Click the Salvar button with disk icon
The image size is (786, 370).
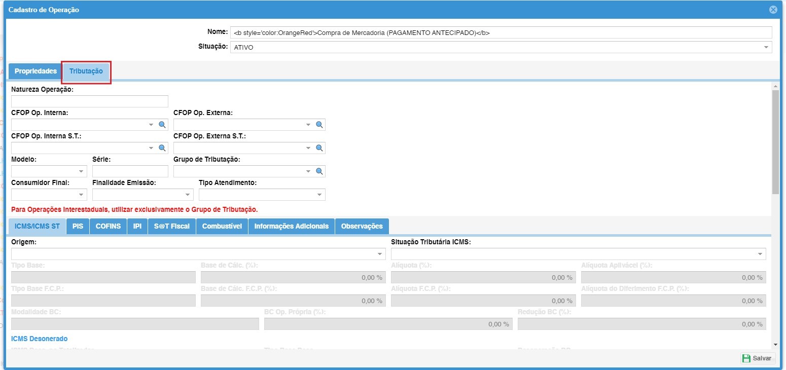[x=757, y=358]
